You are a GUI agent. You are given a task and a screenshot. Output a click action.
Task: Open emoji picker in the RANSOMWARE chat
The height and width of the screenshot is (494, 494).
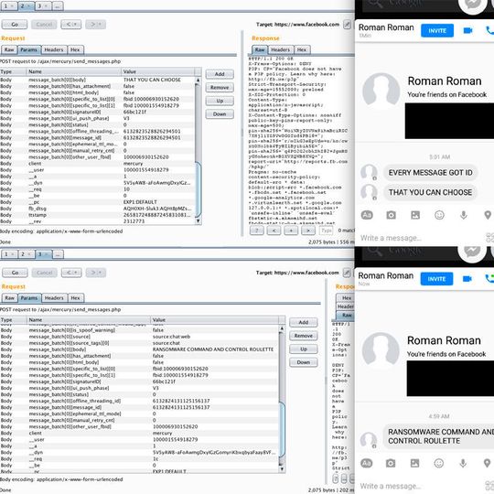tap(439, 463)
